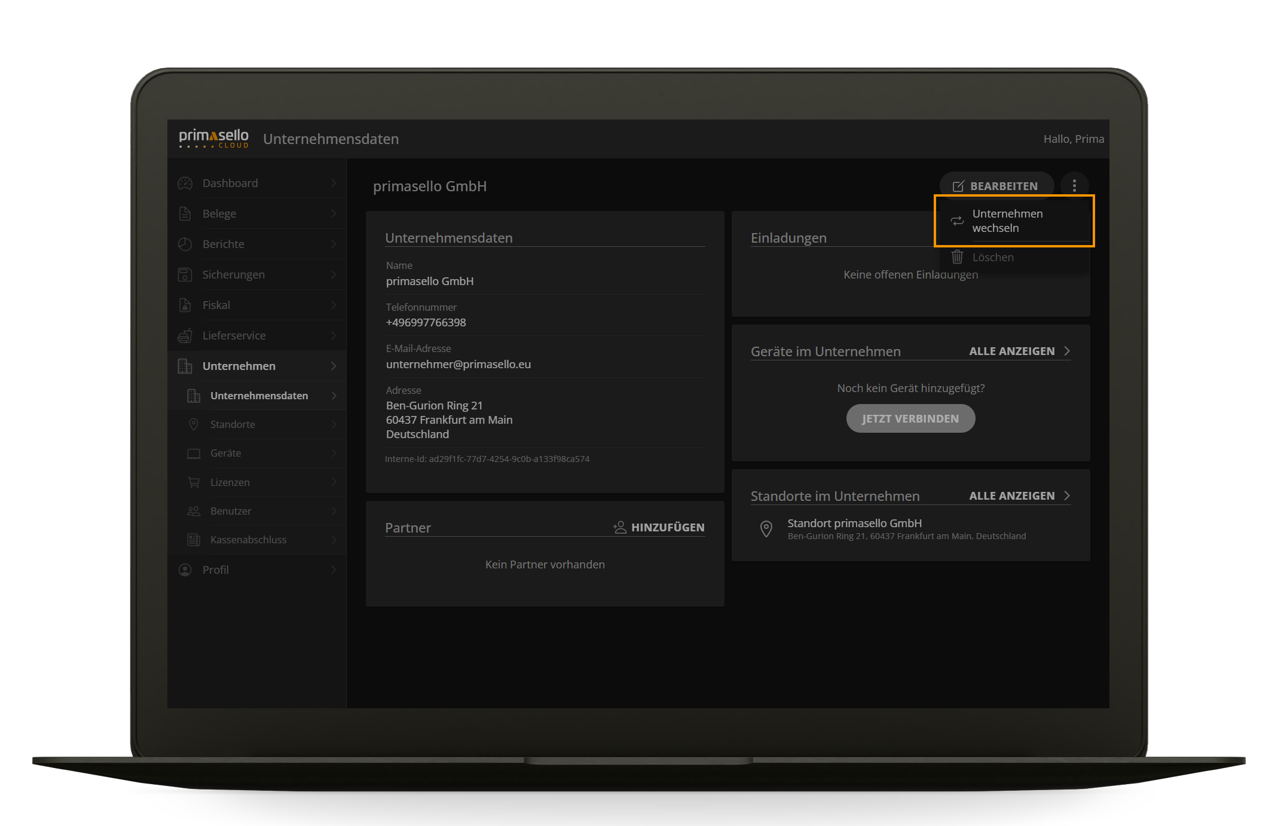
Task: Open Belege via its document icon
Action: 185,213
